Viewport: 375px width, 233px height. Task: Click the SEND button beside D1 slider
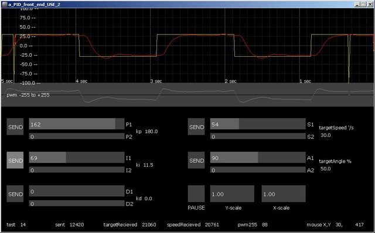pos(15,194)
